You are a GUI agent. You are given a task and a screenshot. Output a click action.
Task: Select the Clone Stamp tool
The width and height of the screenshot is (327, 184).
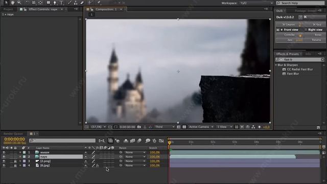tap(76, 3)
